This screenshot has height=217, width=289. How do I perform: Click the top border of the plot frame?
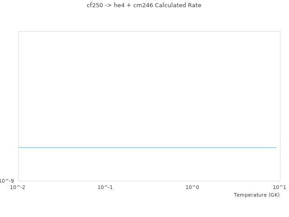pos(149,32)
